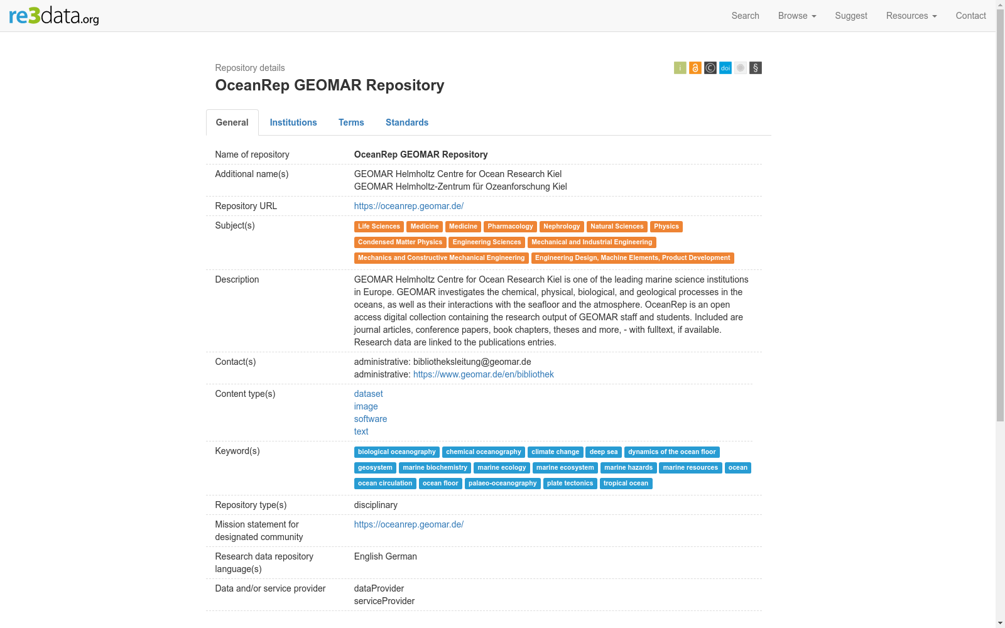Click the 'serviceProvider' value text
Image resolution: width=1005 pixels, height=628 pixels.
pos(384,601)
